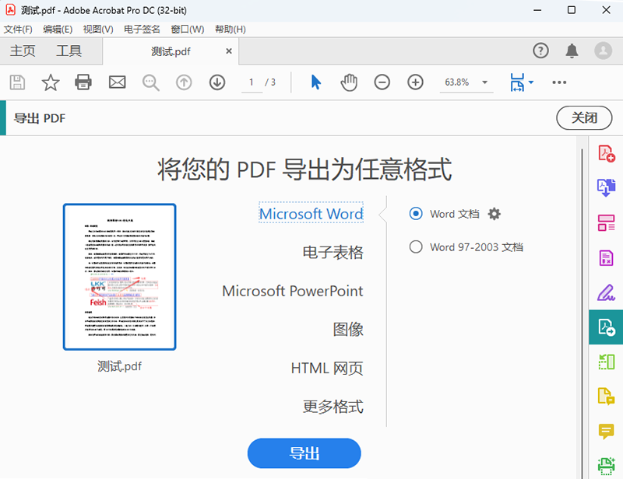Click the page number input field
Viewport: 623px width, 479px height.
[x=252, y=82]
